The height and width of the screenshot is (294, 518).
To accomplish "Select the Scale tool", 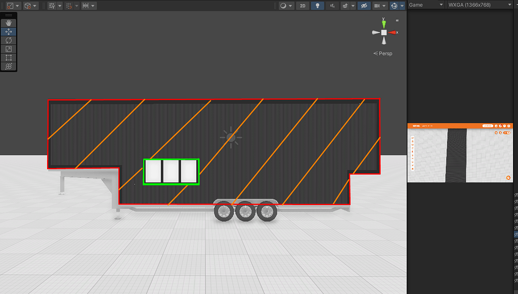I will tap(8, 48).
